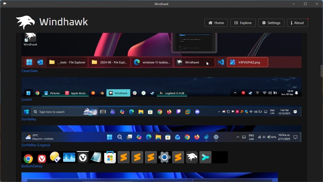This screenshot has width=323, height=182.
Task: Click SoundCloud icon in Lucent preview
Action: pyautogui.click(x=93, y=93)
